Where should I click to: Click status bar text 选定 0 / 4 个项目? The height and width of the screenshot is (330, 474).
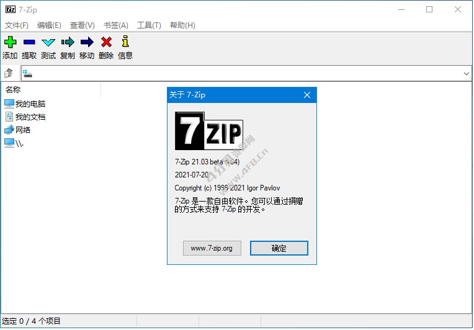click(31, 321)
